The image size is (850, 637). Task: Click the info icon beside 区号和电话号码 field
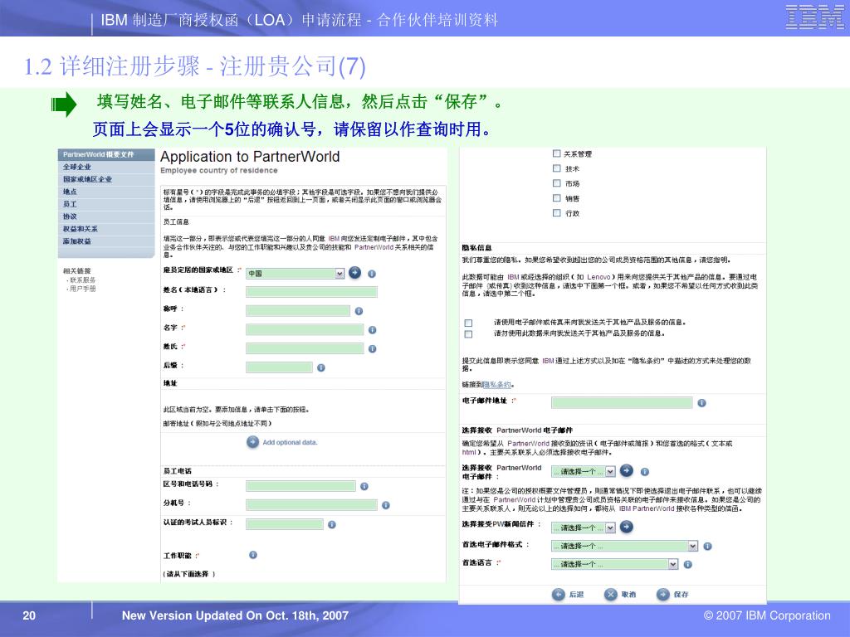[x=364, y=486]
